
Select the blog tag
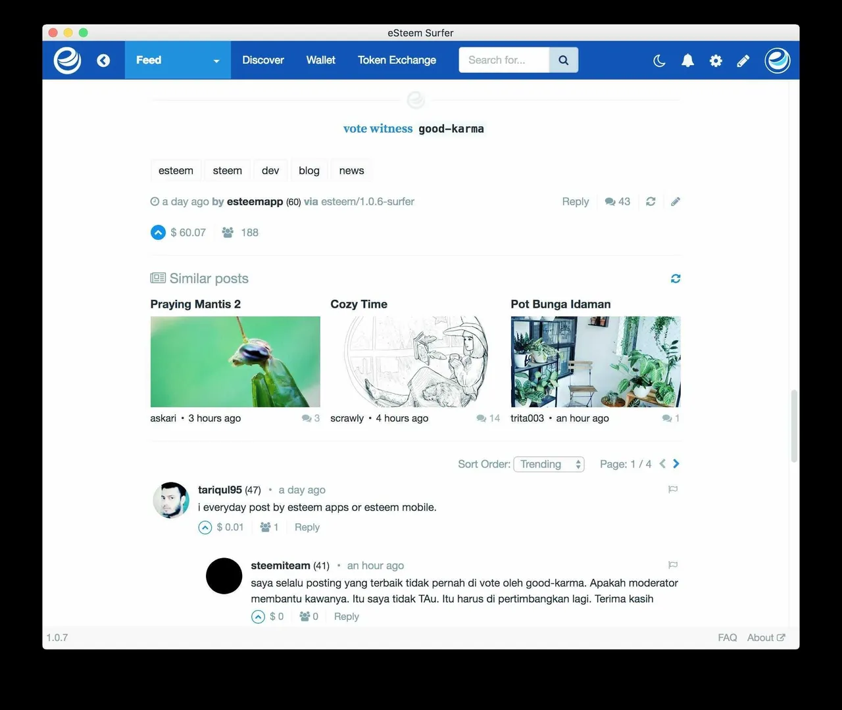309,170
